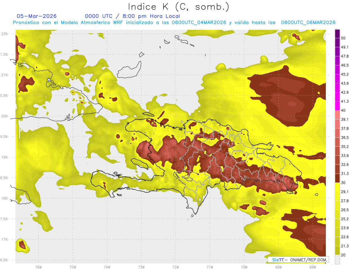Click the '20N' latitude axis label
351x271 pixels.
tap(4, 116)
